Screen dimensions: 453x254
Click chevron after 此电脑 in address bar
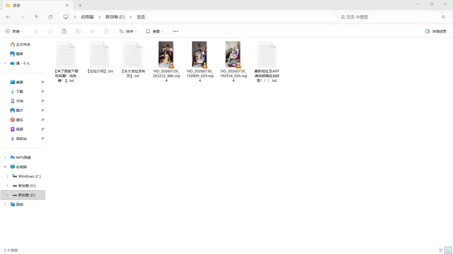click(x=100, y=17)
